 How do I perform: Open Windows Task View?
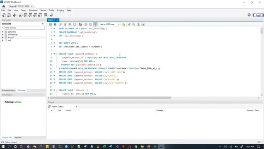pyautogui.click(x=21, y=147)
